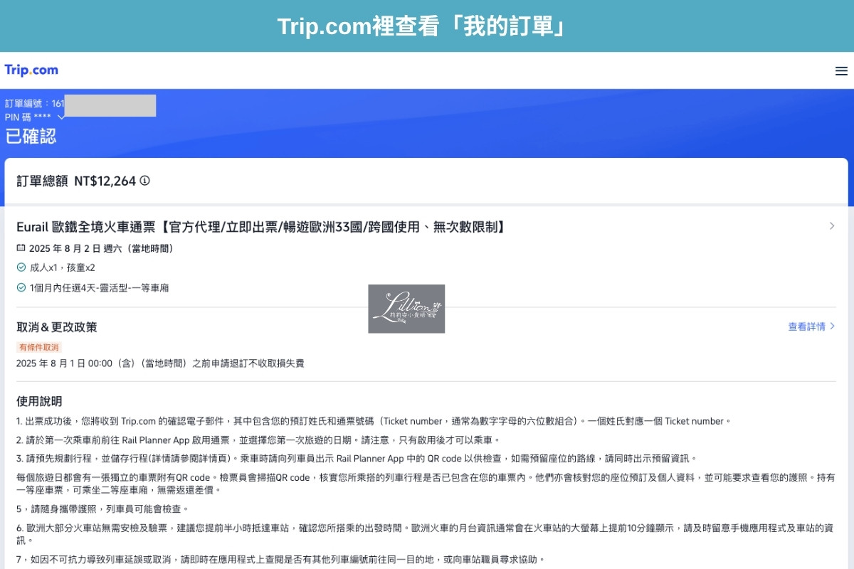Click check icon beside 1個月內任選4天

[x=21, y=287]
